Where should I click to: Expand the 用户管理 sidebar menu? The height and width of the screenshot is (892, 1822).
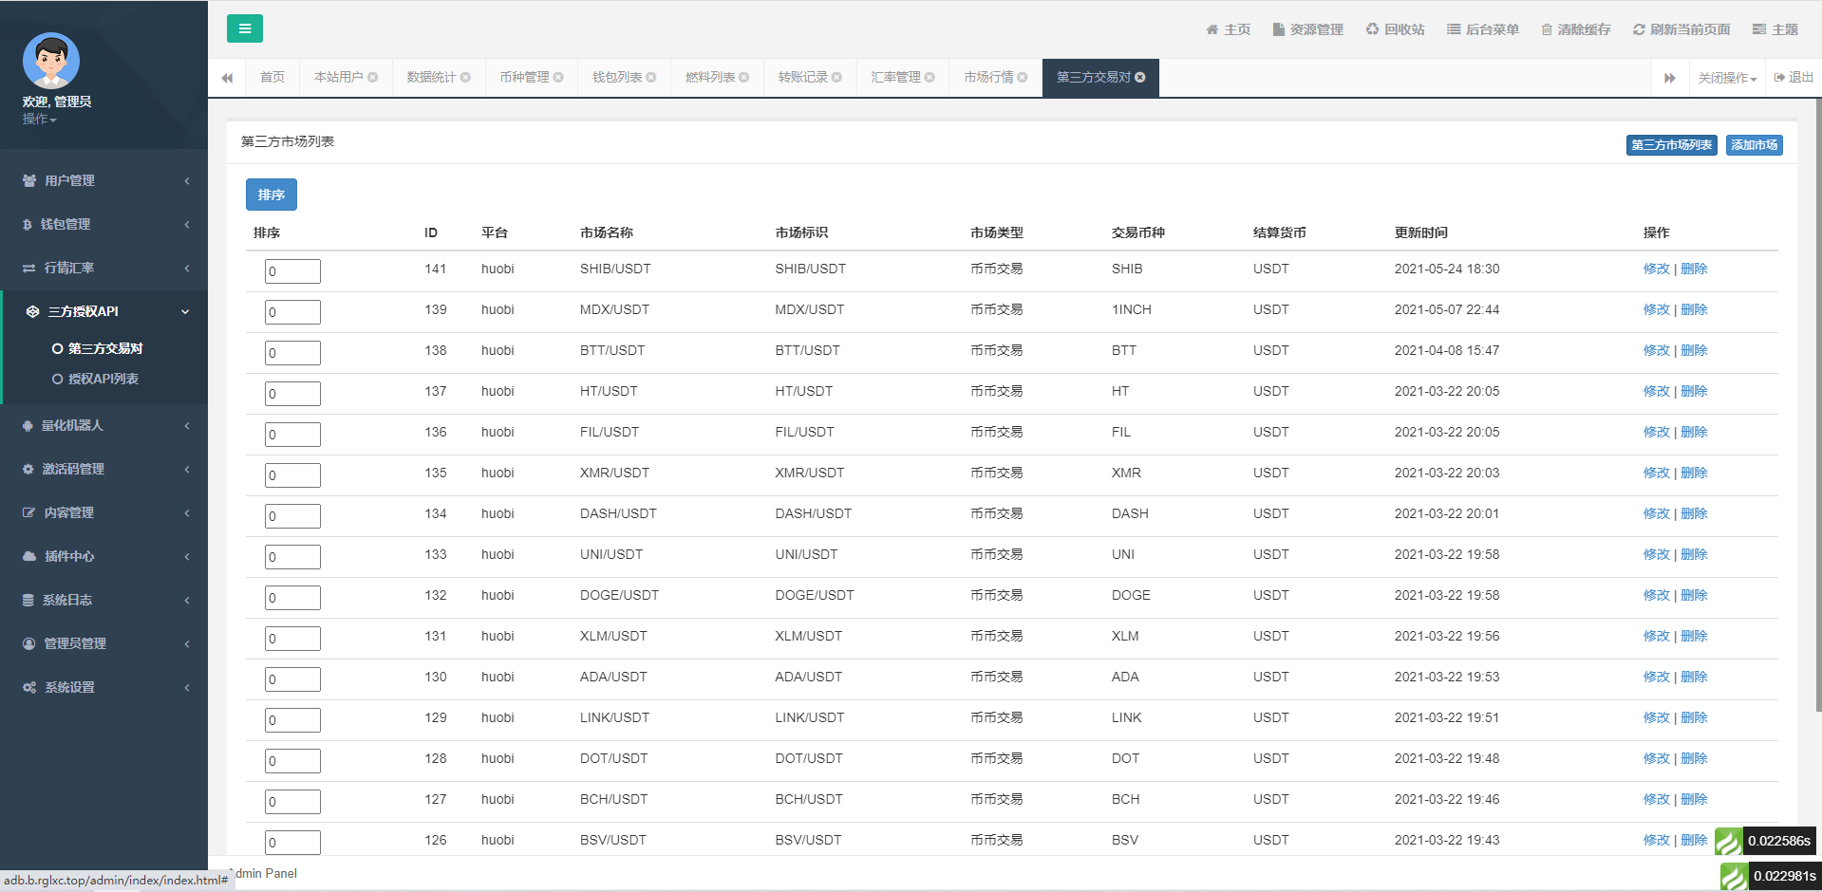[103, 180]
